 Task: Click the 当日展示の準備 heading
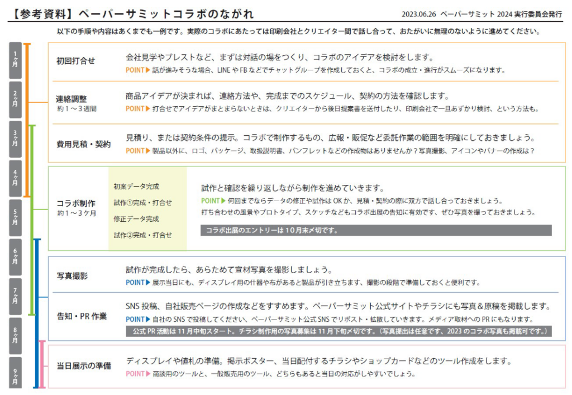point(84,367)
